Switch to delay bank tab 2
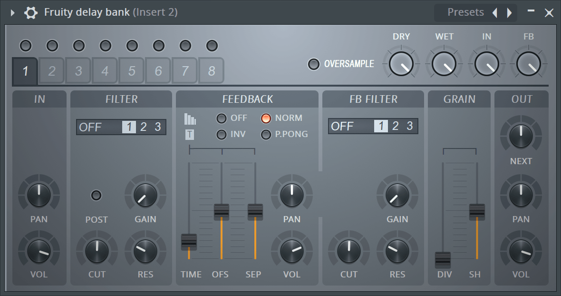This screenshot has width=561, height=296. click(x=52, y=71)
